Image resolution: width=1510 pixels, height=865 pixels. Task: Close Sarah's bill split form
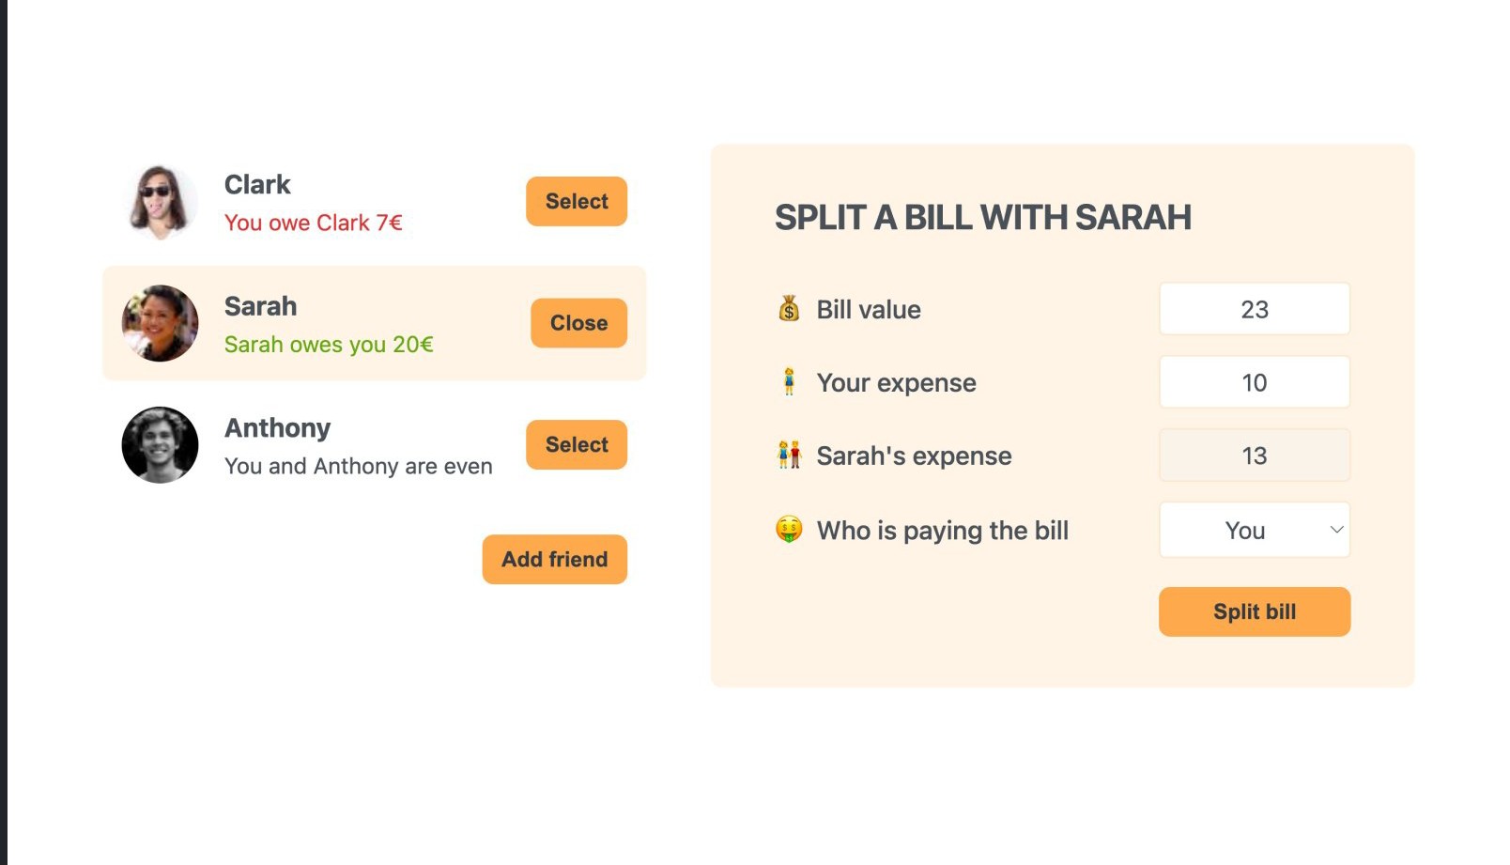(x=578, y=323)
